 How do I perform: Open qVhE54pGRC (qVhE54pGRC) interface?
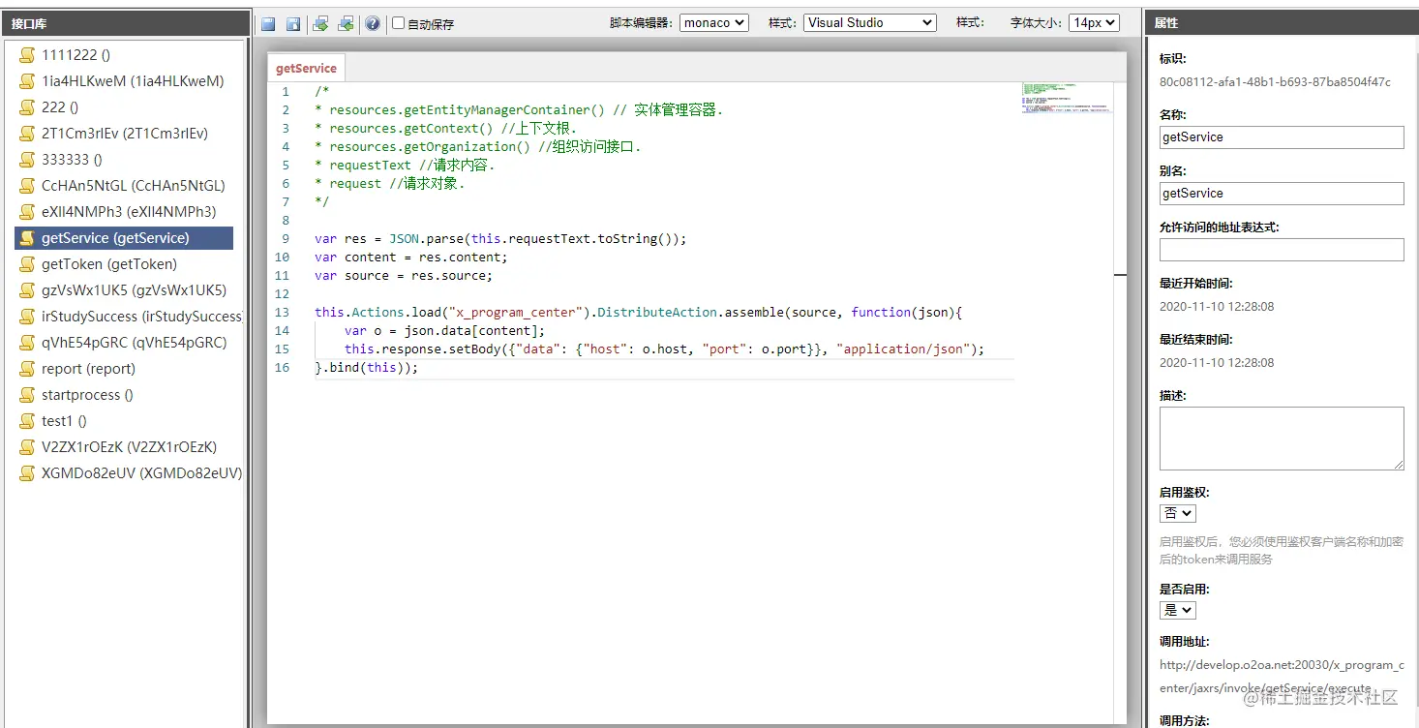click(x=135, y=343)
